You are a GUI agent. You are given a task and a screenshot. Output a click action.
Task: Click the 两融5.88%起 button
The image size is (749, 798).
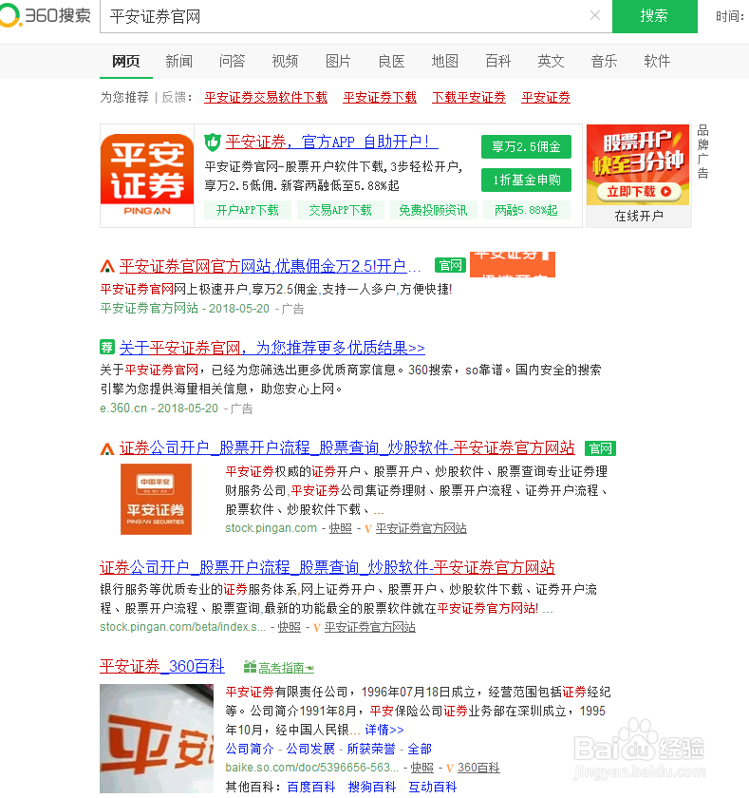526,210
